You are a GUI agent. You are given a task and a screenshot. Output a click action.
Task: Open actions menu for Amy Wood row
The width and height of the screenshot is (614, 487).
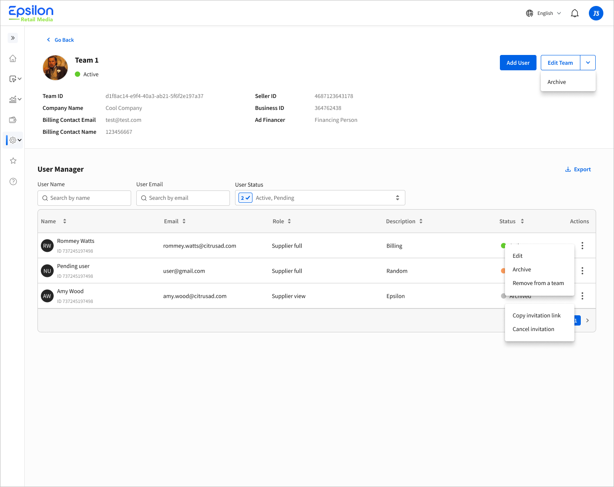click(582, 296)
